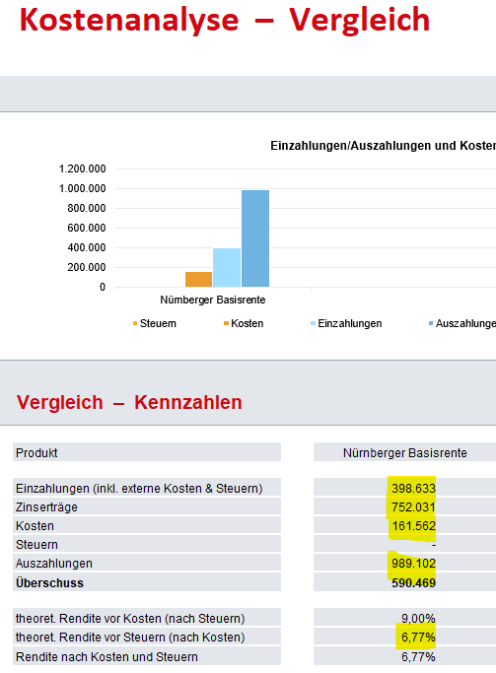Select the Steuern dash value cell

404,545
